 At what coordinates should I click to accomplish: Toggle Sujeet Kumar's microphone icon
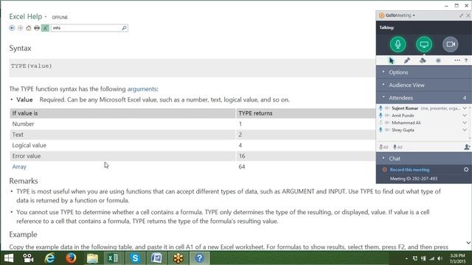pos(381,108)
